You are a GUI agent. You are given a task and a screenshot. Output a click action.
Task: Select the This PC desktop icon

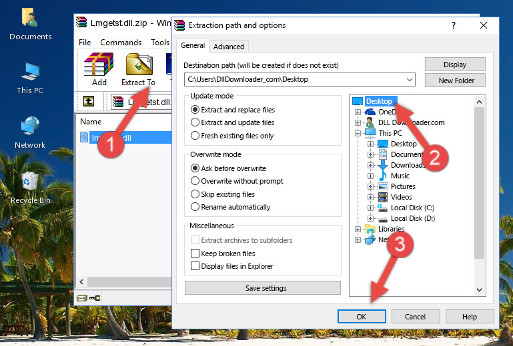[30, 79]
